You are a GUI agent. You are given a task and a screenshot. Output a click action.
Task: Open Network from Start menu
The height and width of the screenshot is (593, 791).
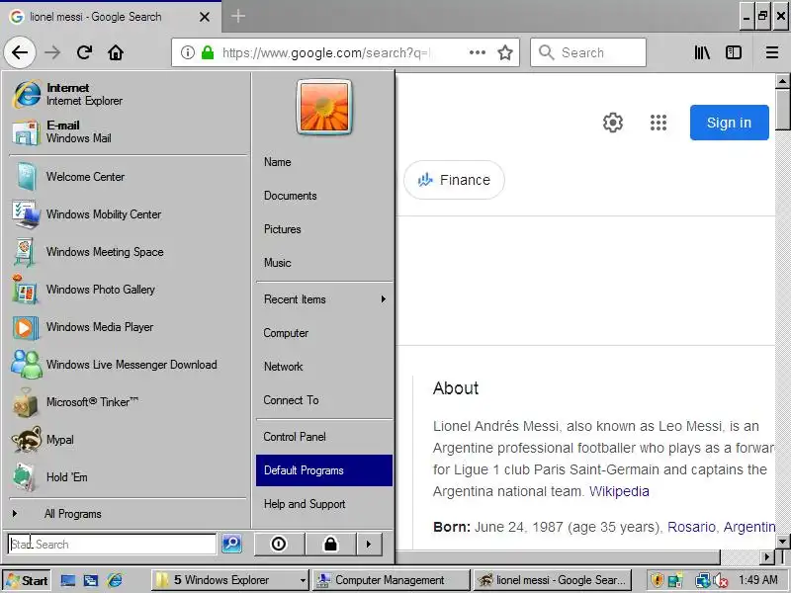tap(324, 367)
